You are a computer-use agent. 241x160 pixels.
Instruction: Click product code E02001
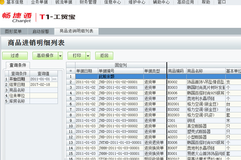pos(177,104)
